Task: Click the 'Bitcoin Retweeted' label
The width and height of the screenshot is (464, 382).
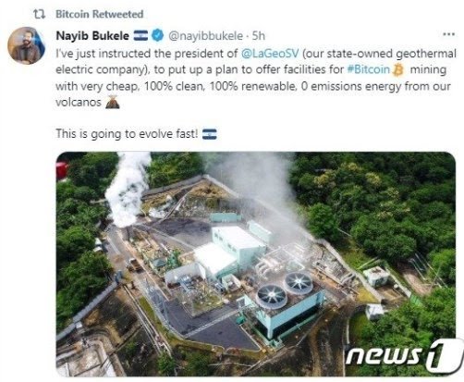Action: [x=99, y=14]
